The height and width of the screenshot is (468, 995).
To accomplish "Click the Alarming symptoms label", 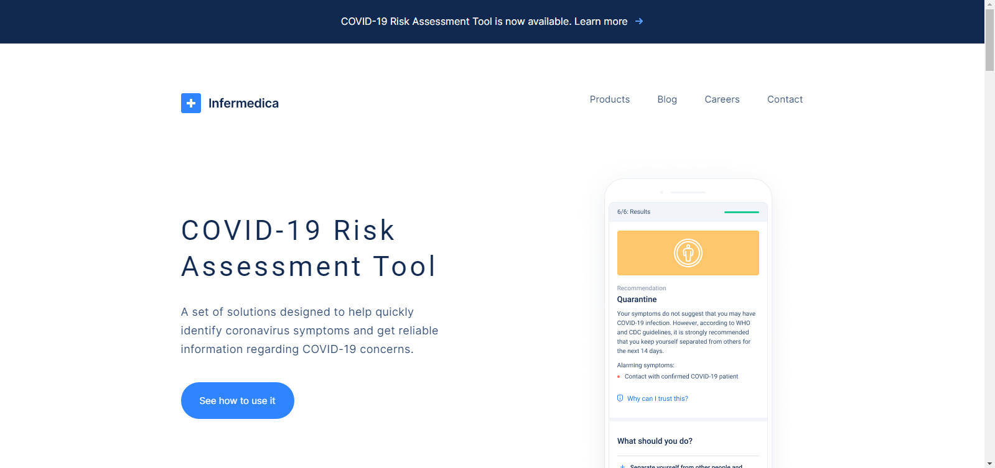I will click(645, 365).
